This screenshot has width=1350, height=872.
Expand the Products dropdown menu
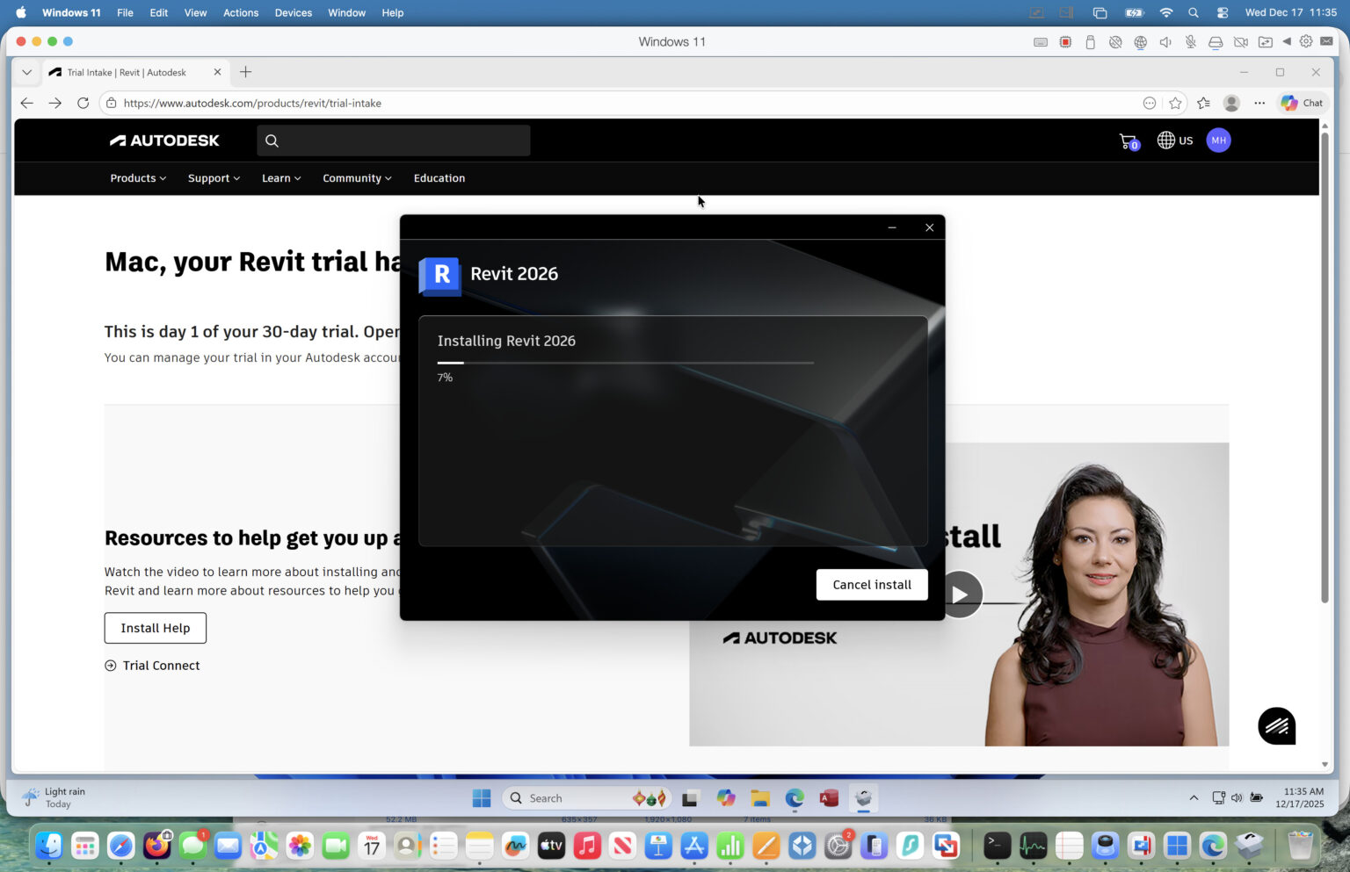pos(137,178)
